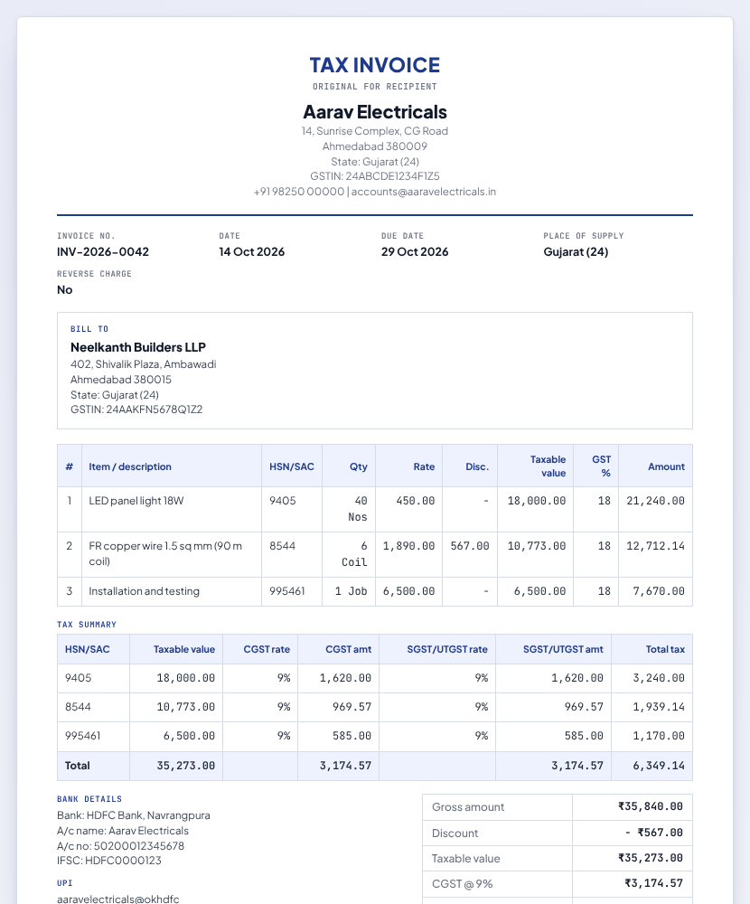Click the Item / description column header
Screen dimensions: 750x904
point(130,466)
